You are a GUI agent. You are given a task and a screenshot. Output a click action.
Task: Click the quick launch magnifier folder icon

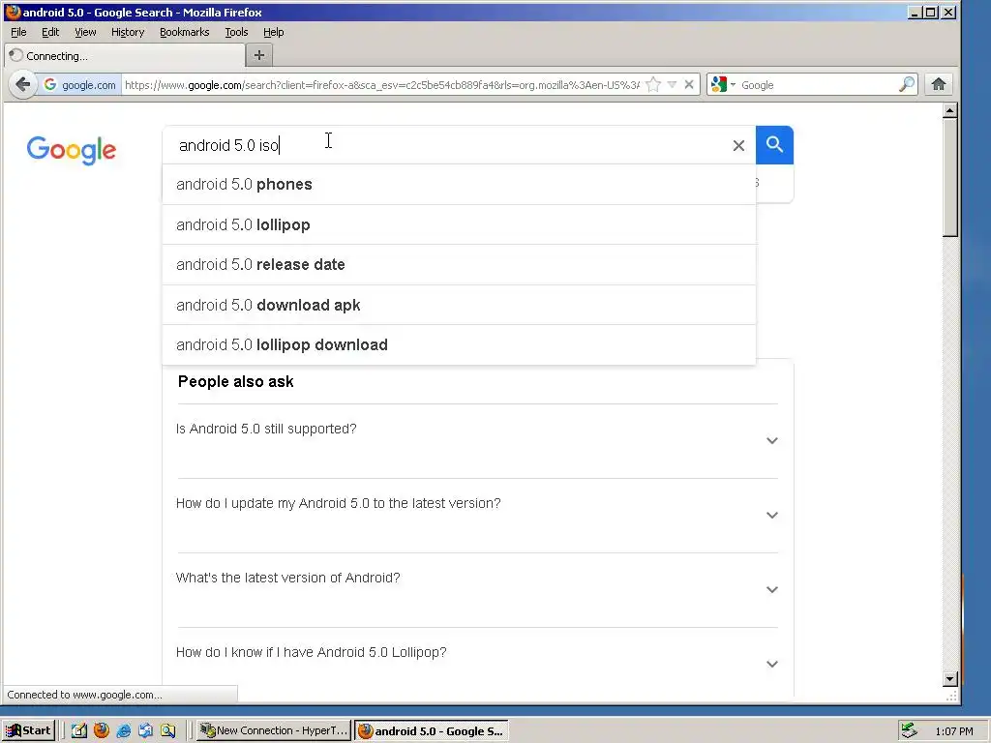pos(167,730)
